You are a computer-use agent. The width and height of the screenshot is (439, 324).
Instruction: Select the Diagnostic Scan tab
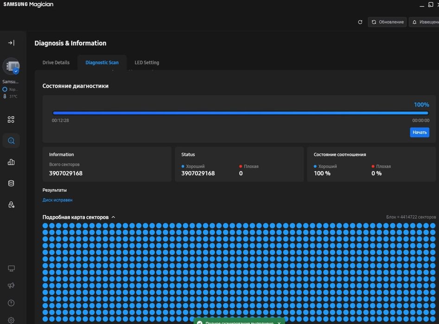pyautogui.click(x=102, y=62)
